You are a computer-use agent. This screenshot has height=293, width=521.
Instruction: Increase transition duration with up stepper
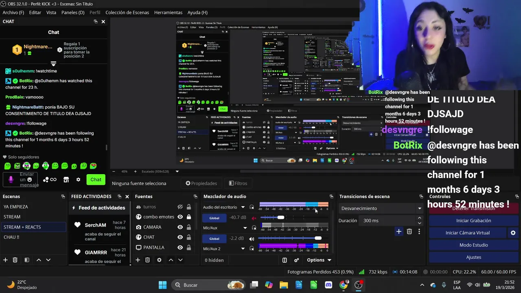[420, 218]
